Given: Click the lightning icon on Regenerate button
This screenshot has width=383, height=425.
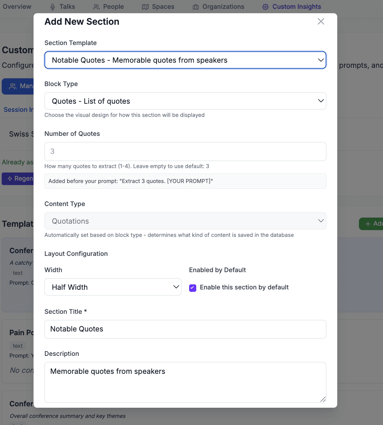Looking at the screenshot, I should 10,179.
